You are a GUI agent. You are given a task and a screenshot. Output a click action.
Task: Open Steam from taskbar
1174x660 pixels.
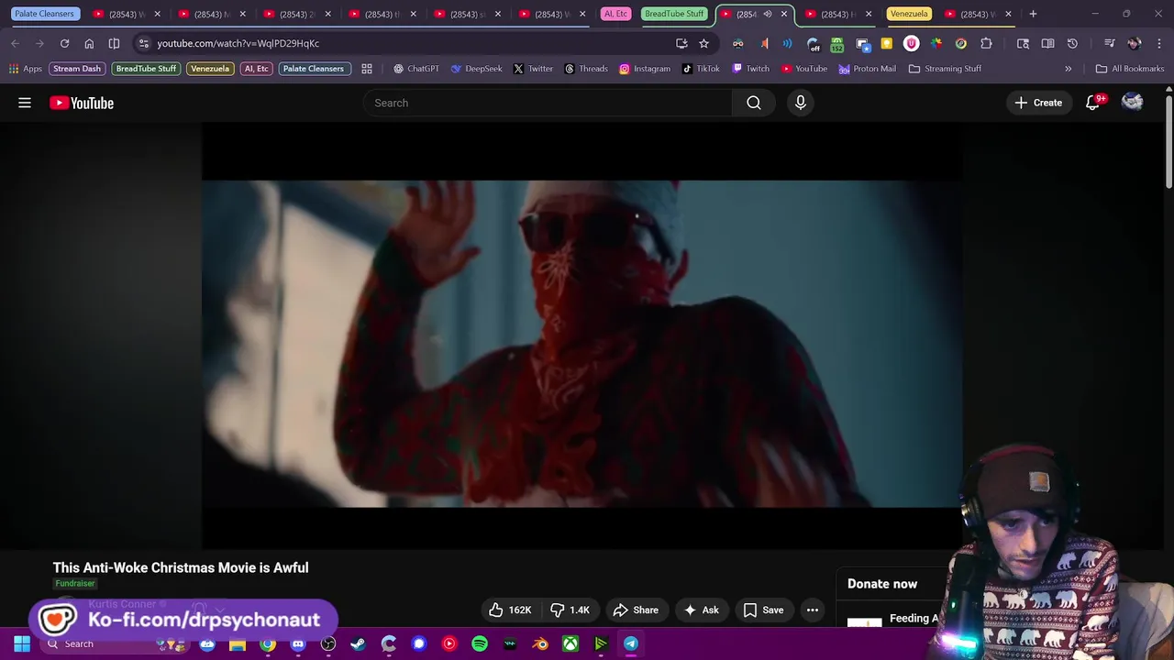click(x=358, y=643)
